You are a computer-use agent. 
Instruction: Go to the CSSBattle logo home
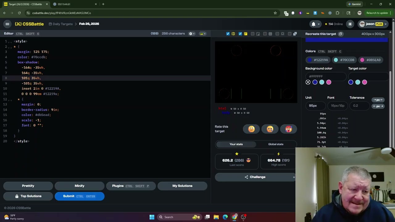click(29, 24)
